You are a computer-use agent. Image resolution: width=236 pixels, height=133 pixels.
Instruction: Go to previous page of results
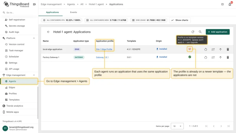tap(214, 126)
